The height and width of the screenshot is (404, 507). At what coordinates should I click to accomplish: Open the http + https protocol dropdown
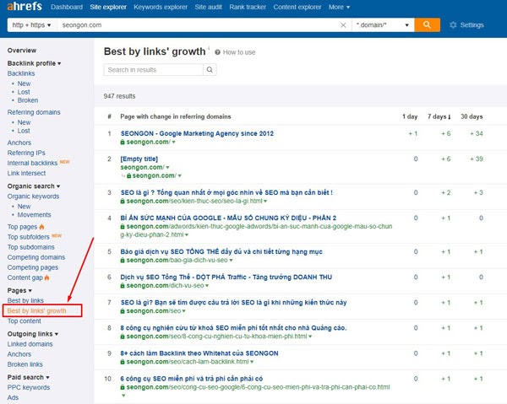(x=32, y=25)
